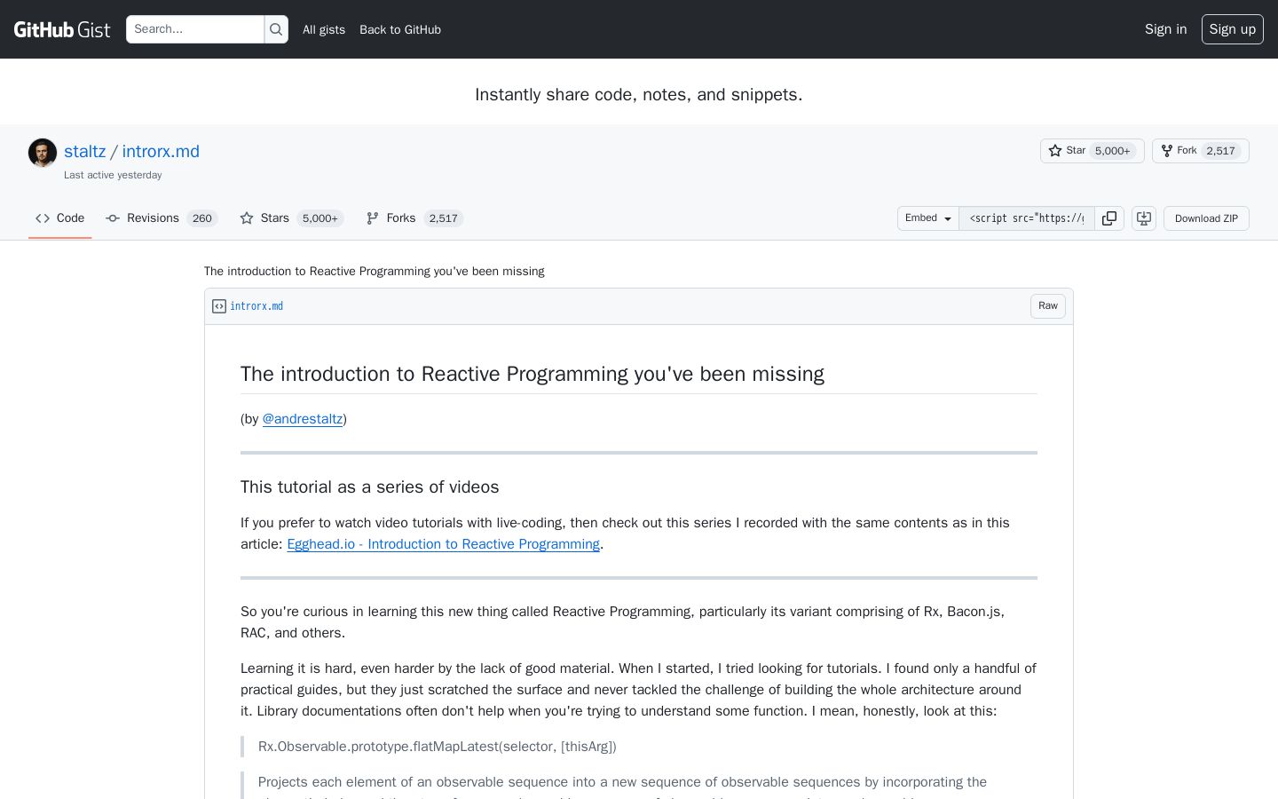Click the search magnifier icon button

click(276, 29)
